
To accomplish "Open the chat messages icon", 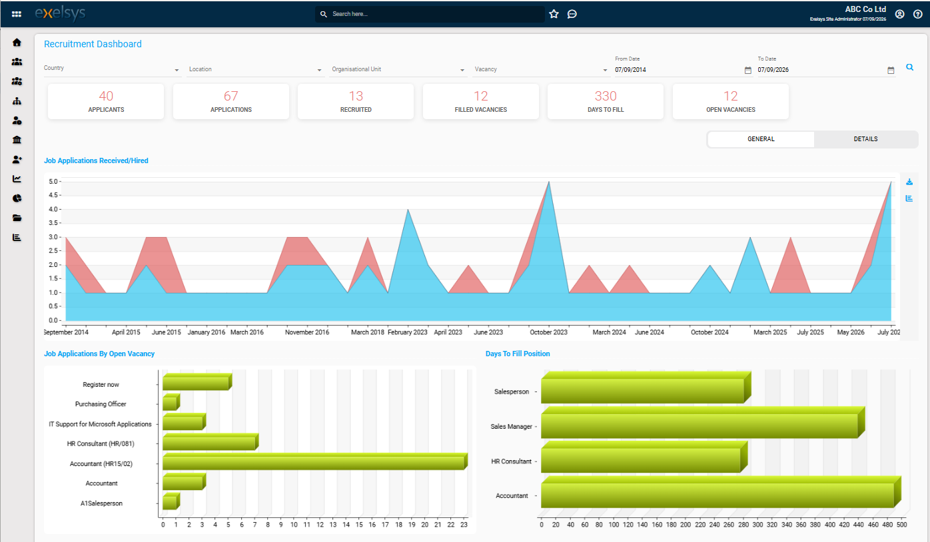I will click(x=572, y=14).
